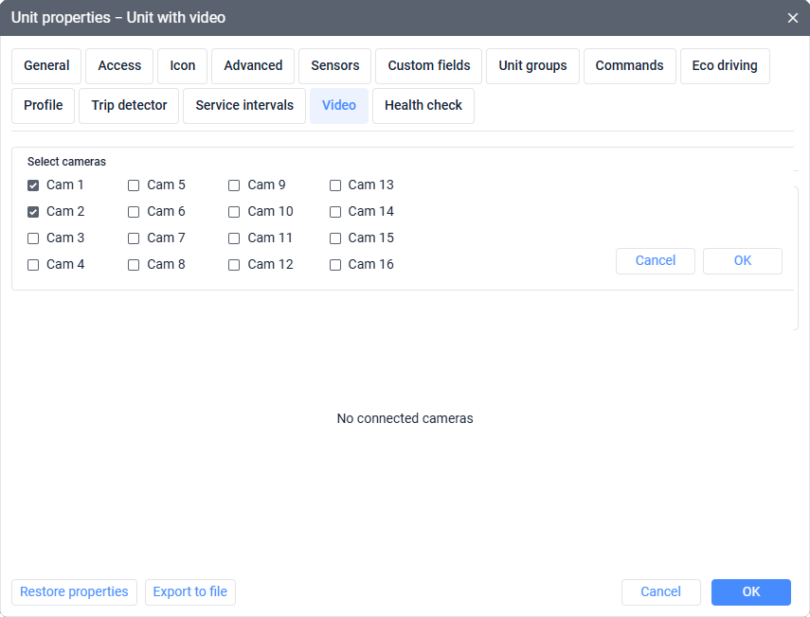Image resolution: width=810 pixels, height=617 pixels.
Task: Open the Trip detector tab
Action: tap(129, 106)
